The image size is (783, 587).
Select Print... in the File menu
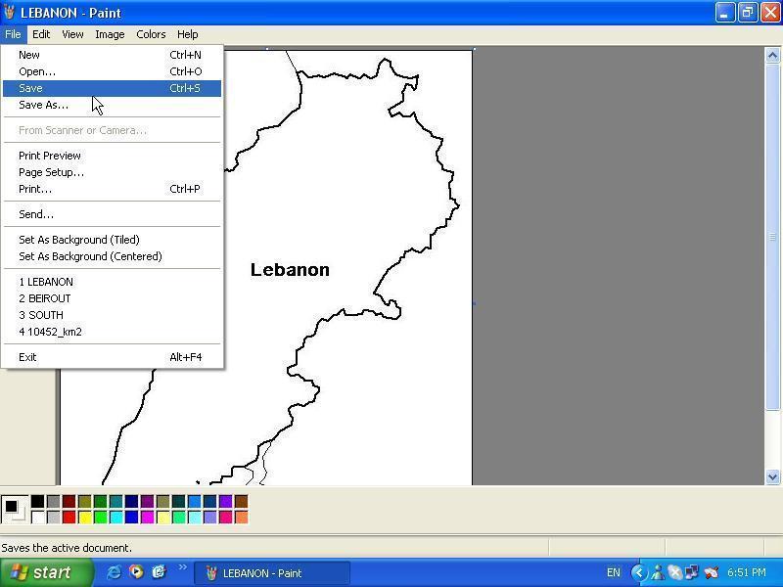[x=112, y=189]
